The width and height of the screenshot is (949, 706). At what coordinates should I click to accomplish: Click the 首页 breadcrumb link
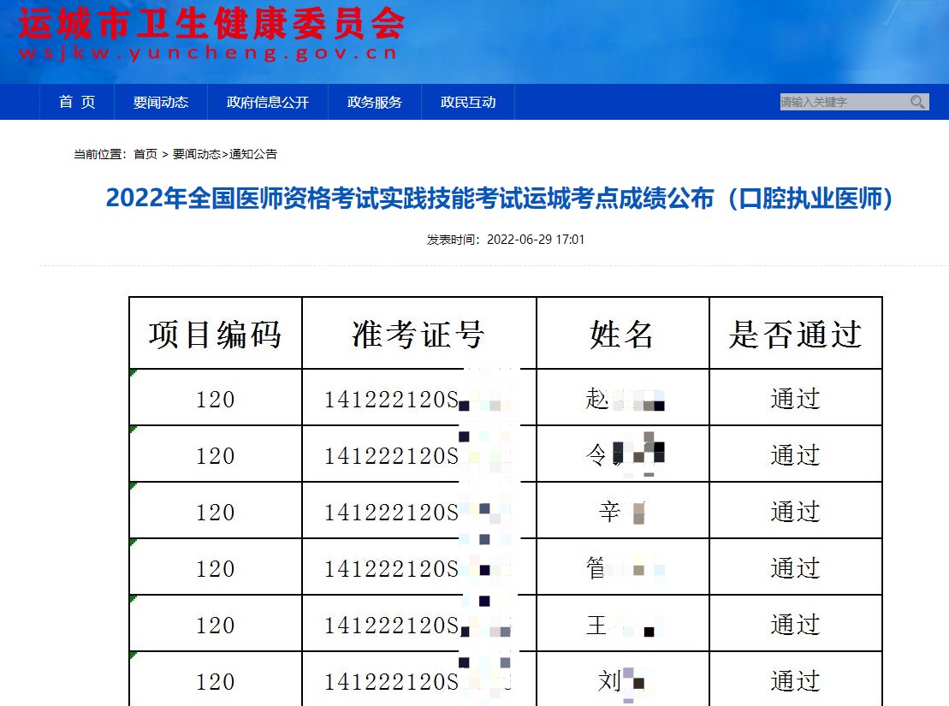(x=145, y=154)
